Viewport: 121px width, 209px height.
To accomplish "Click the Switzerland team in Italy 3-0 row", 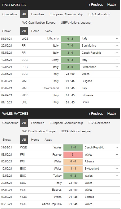I will (89, 67).
